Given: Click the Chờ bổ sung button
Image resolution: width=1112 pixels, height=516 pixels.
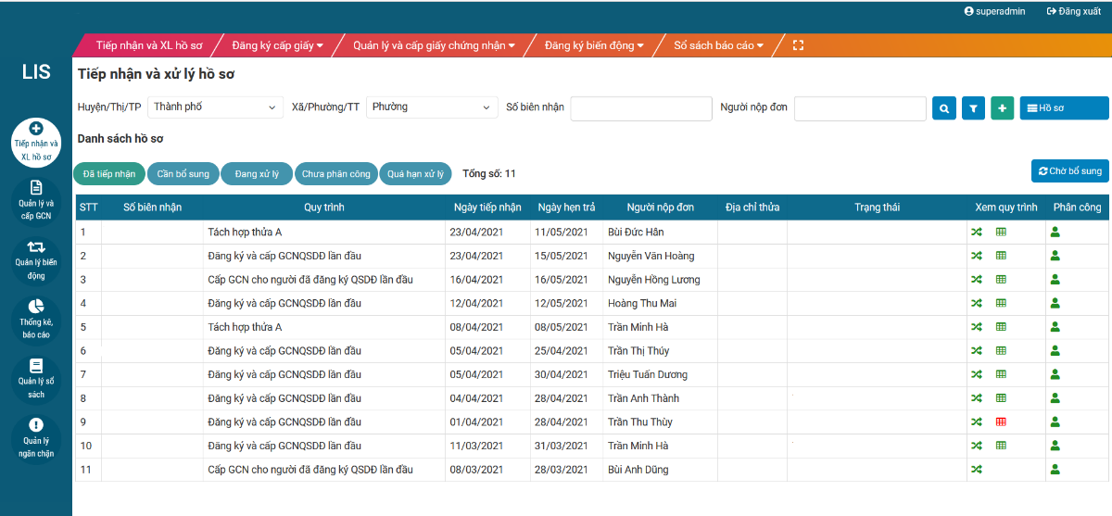Looking at the screenshot, I should (1069, 171).
